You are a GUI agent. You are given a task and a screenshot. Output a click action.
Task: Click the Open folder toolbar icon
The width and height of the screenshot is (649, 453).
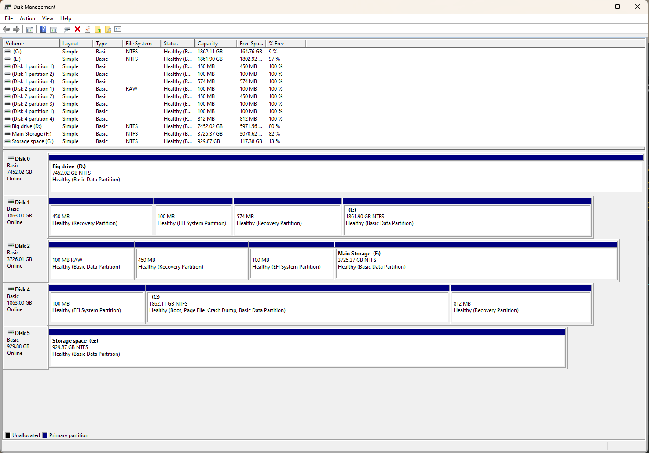[x=98, y=29]
